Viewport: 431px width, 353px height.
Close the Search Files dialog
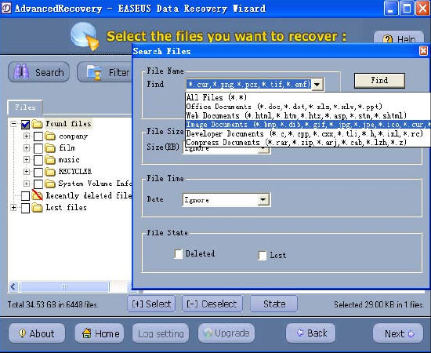tap(423, 51)
